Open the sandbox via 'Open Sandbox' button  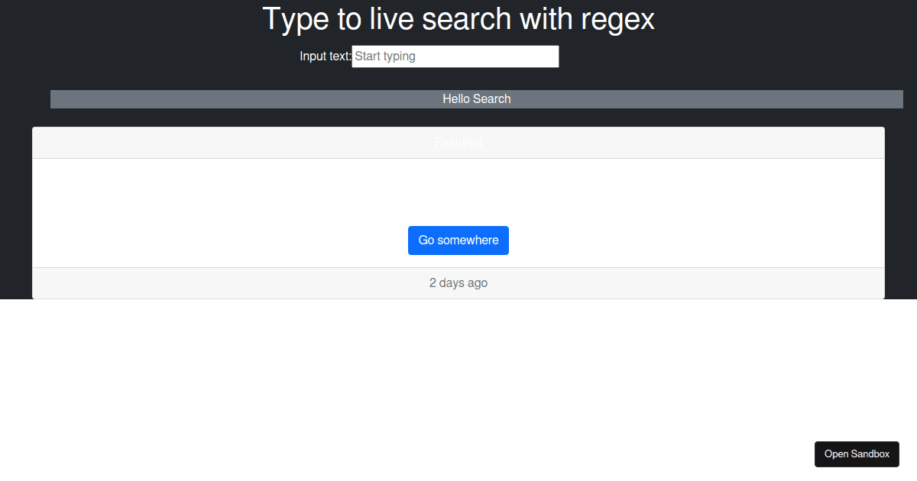pyautogui.click(x=857, y=454)
